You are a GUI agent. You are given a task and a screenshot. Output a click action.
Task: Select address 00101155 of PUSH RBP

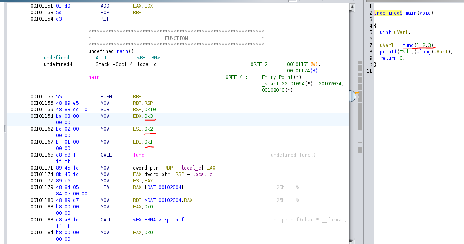click(42, 97)
